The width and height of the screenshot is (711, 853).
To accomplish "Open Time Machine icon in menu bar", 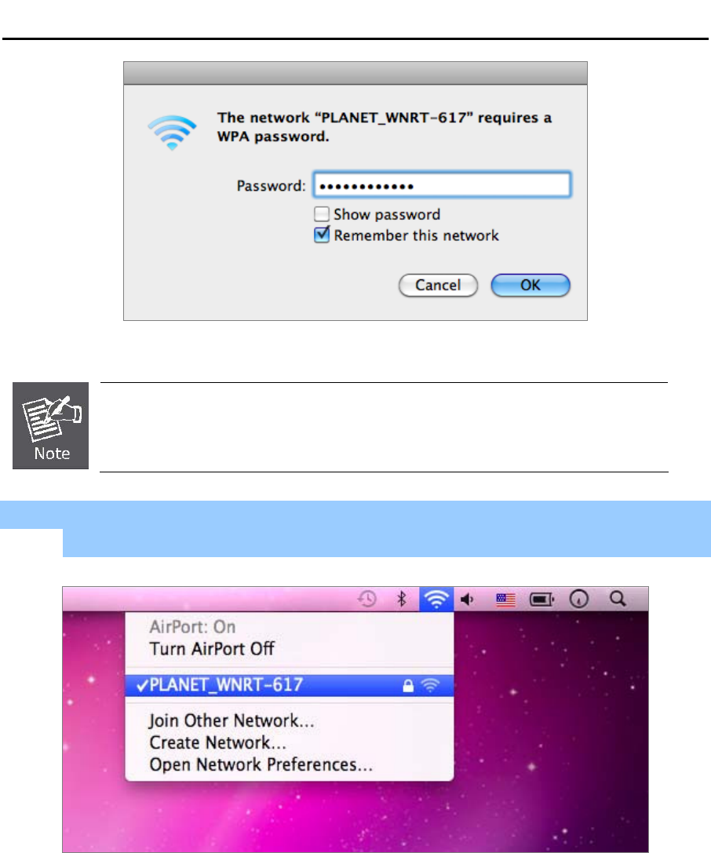I will pos(367,599).
